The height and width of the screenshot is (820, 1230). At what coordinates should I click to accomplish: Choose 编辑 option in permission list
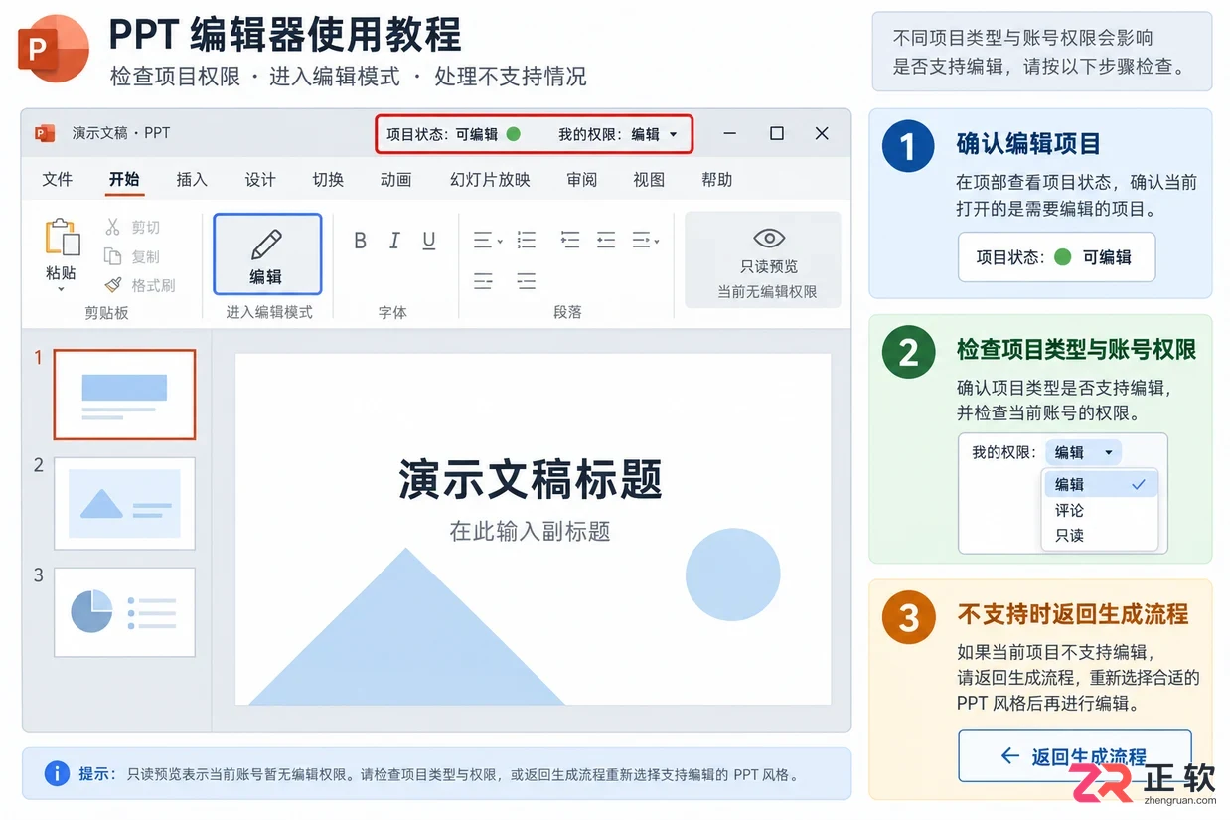tap(1101, 484)
